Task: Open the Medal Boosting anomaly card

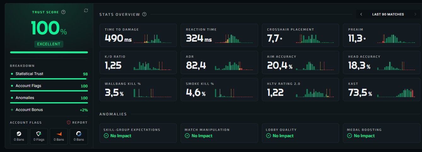Action: tap(382, 133)
